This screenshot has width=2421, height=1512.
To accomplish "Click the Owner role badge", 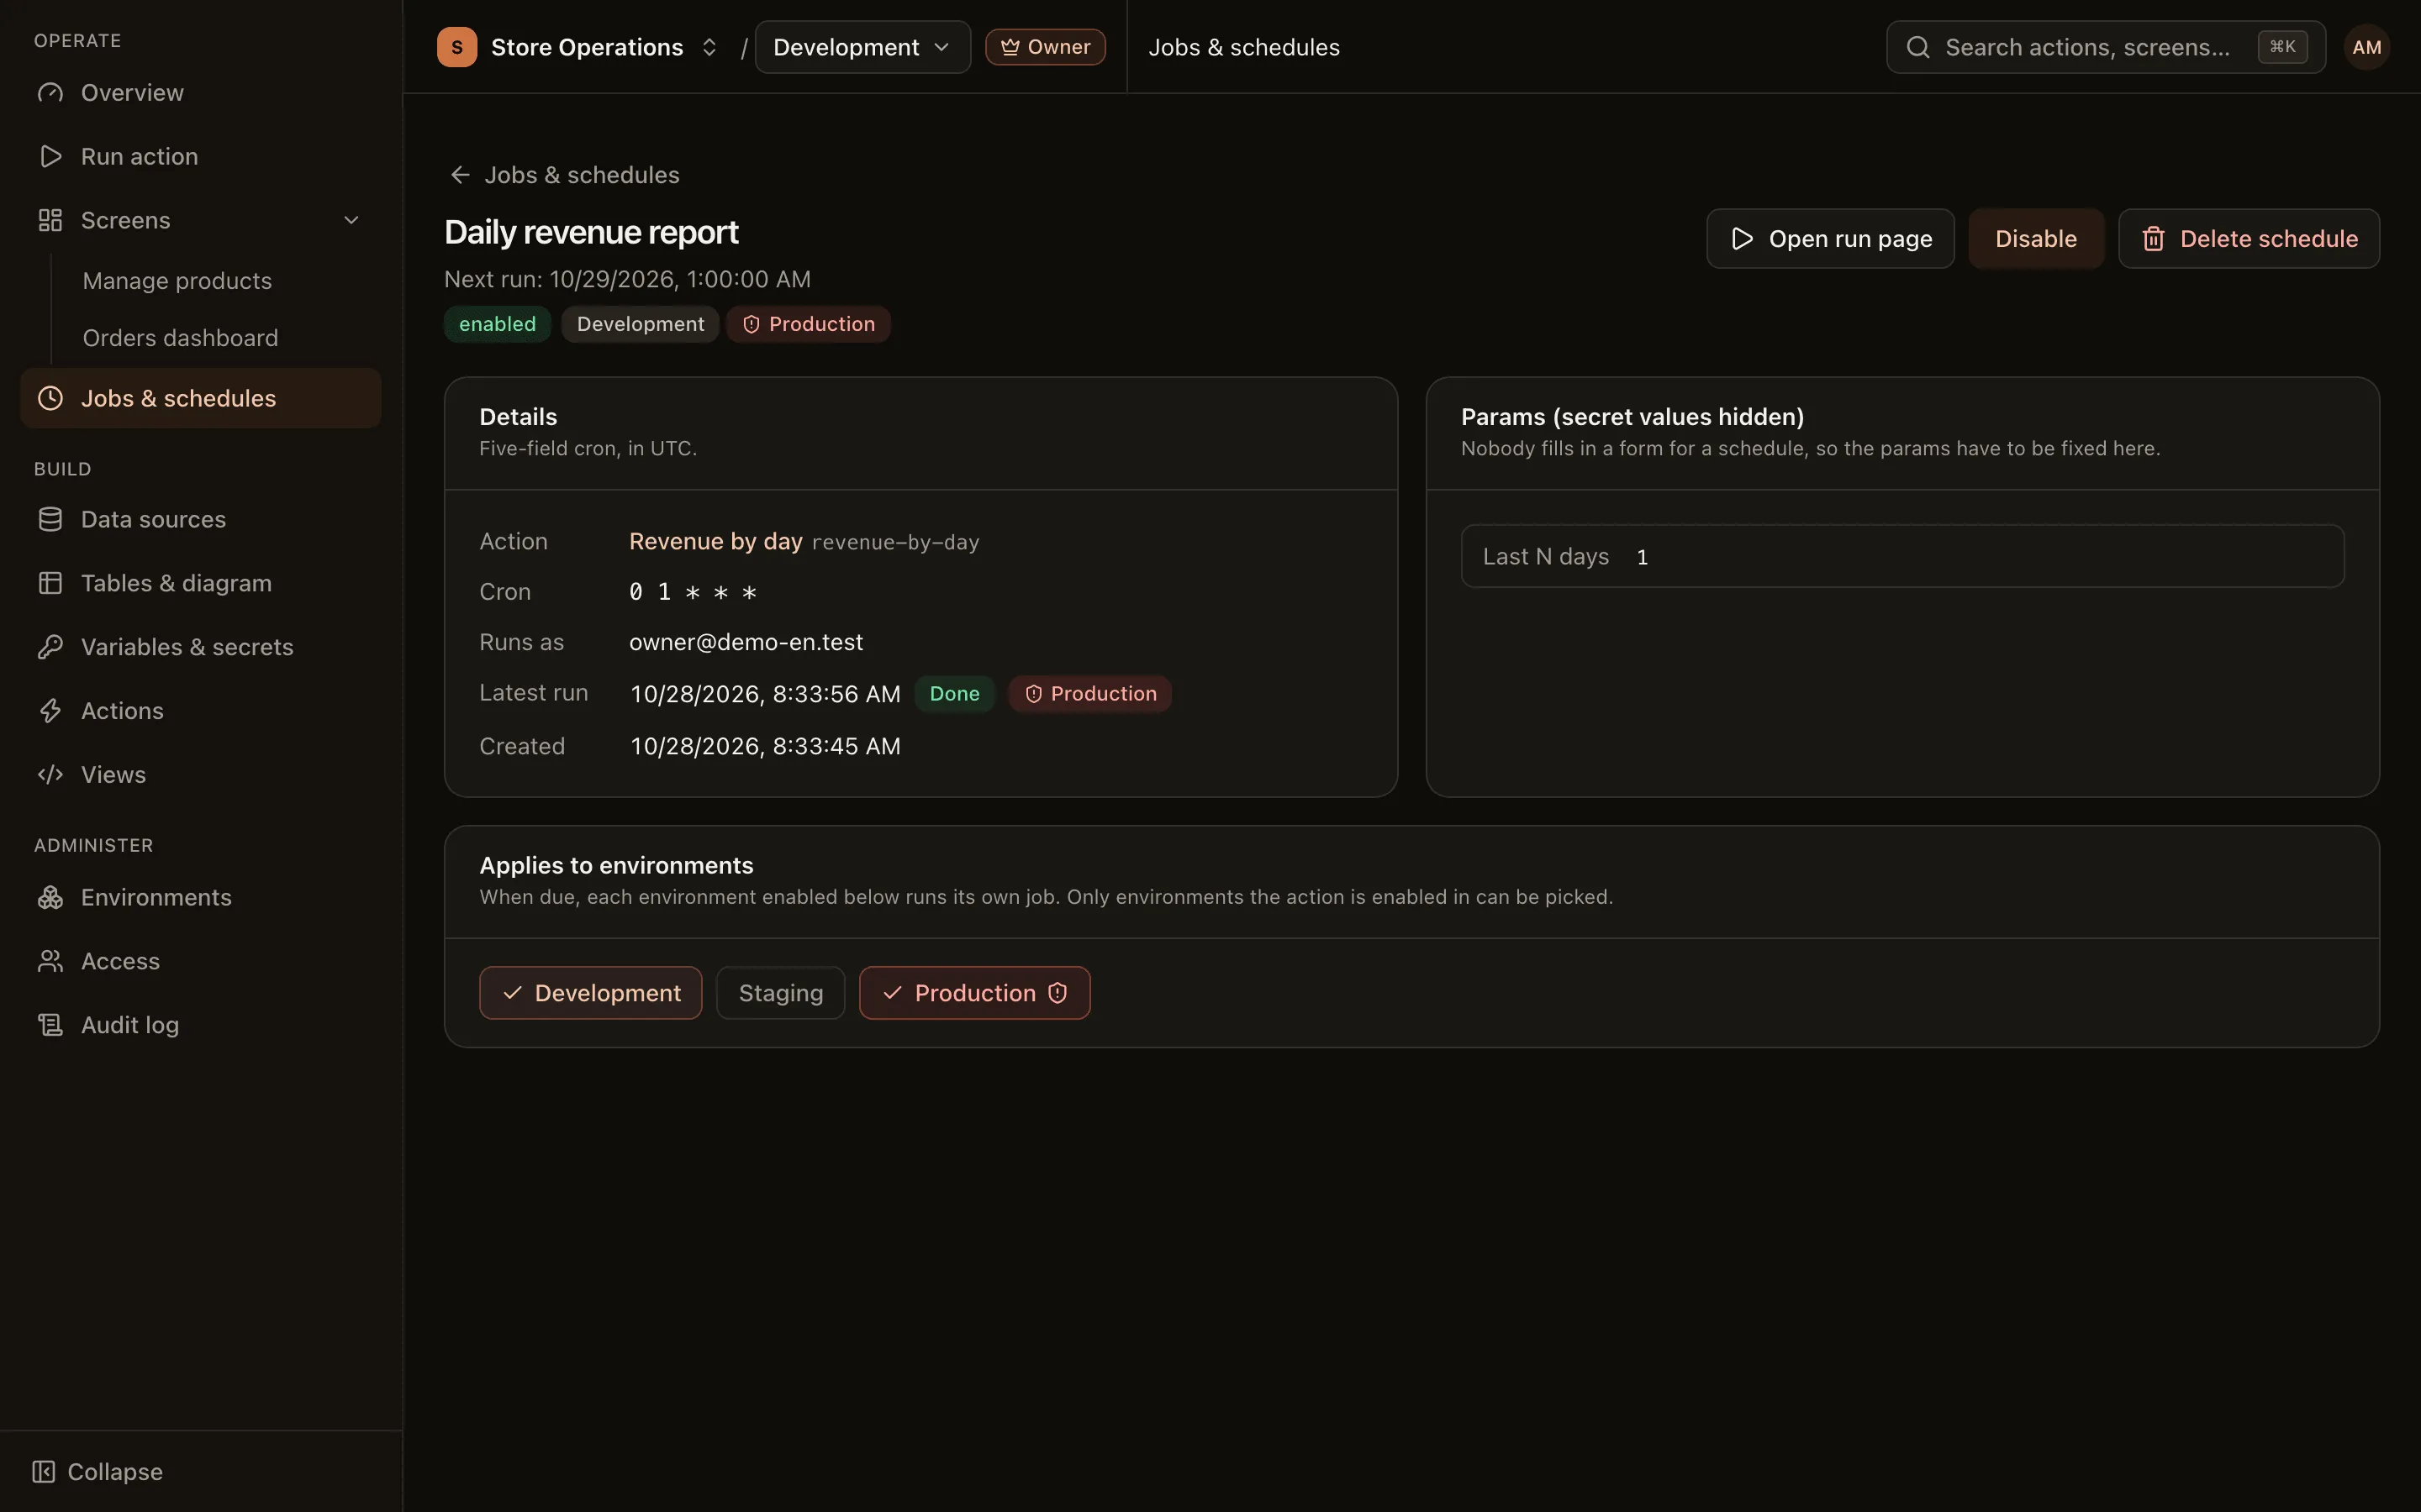I will pyautogui.click(x=1046, y=47).
